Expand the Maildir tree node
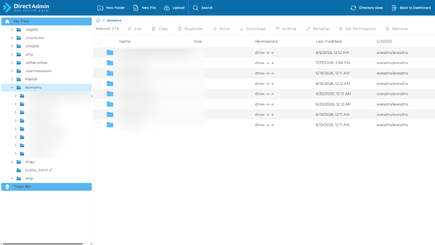The image size is (435, 245). [12, 79]
